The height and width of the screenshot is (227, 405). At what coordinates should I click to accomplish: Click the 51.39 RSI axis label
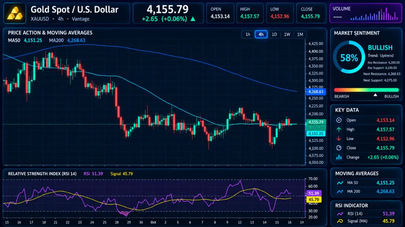click(314, 193)
